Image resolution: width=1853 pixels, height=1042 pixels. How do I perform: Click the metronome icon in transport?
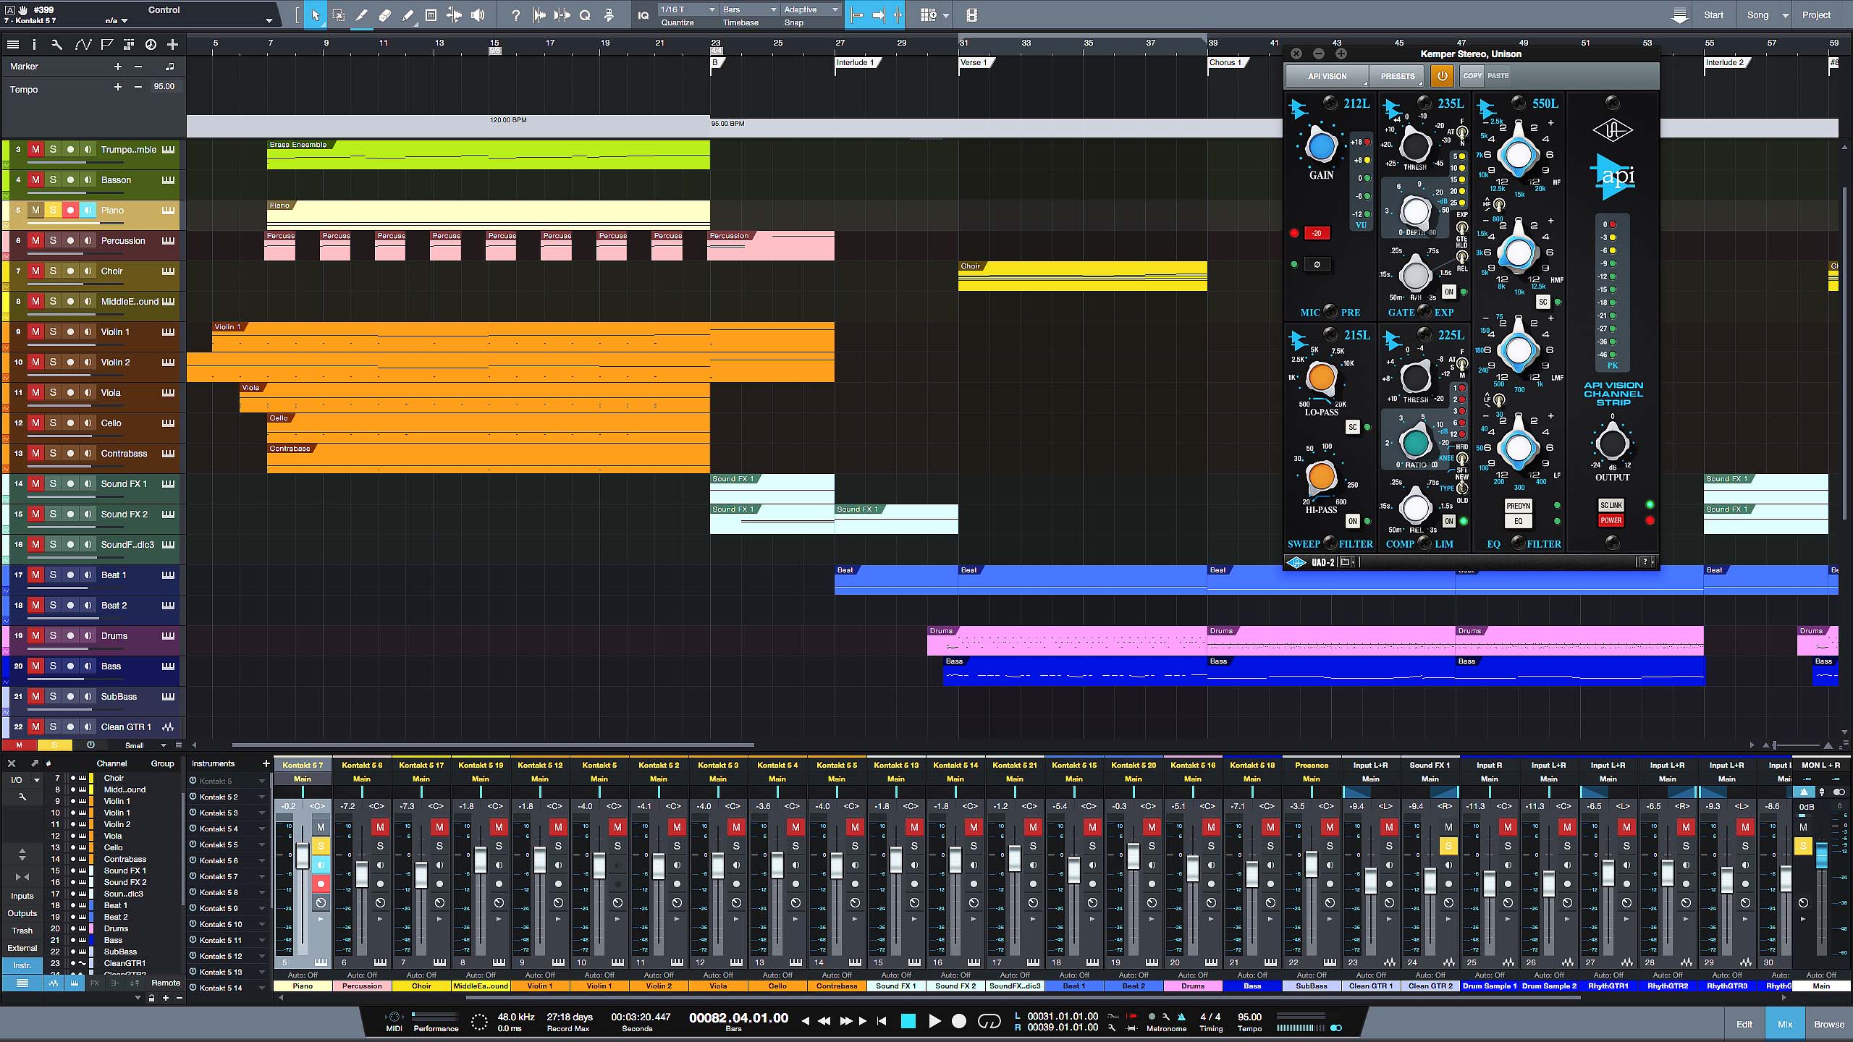pyautogui.click(x=1181, y=1016)
